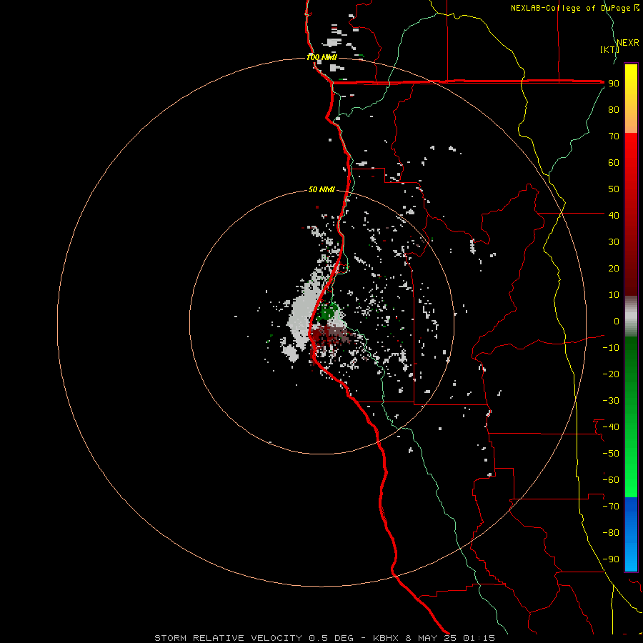Click the 40 label on the color scale
The height and width of the screenshot is (643, 643).
614,215
